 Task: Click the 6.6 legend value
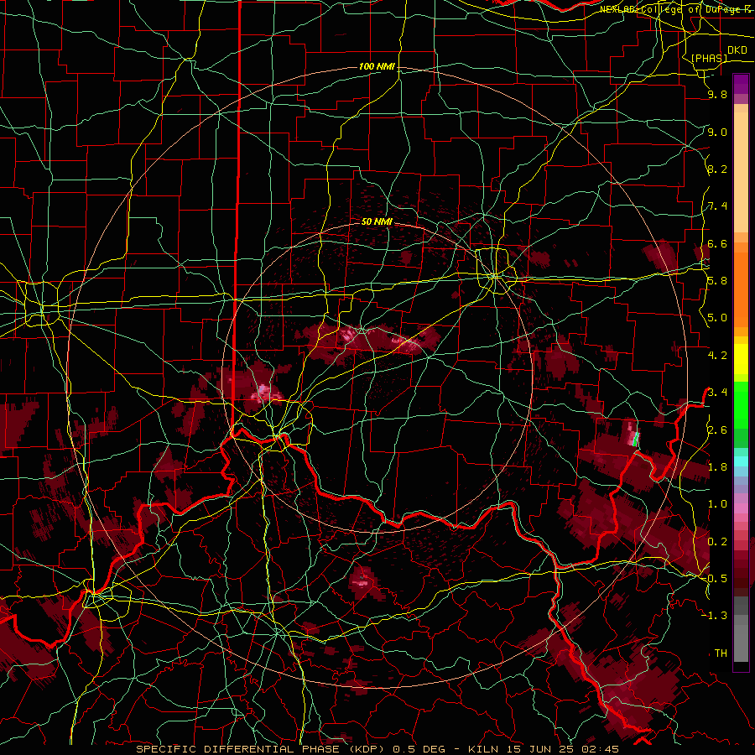[717, 243]
